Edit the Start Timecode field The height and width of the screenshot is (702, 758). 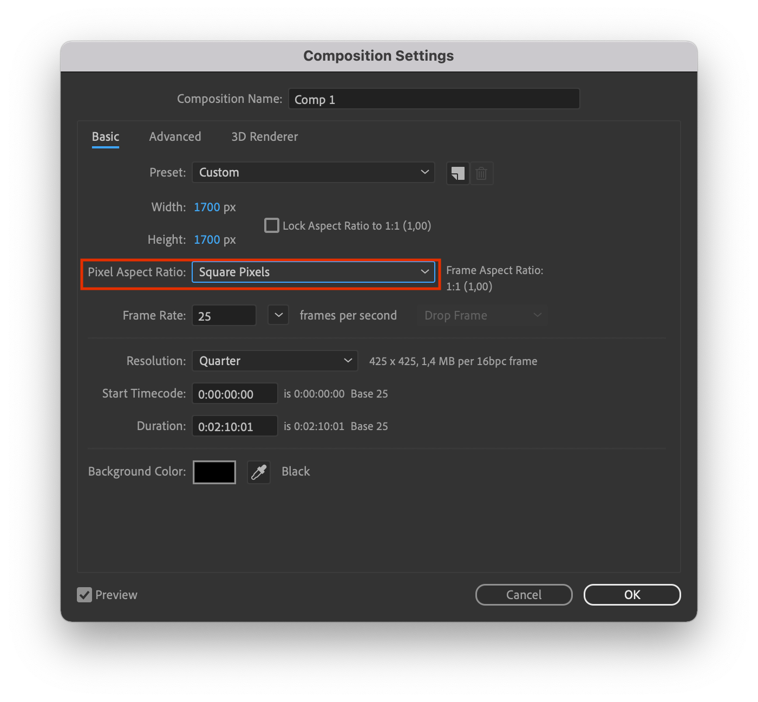pos(234,393)
